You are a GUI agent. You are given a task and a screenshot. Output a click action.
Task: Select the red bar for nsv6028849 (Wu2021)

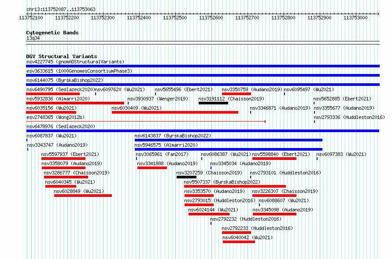pos(83,196)
